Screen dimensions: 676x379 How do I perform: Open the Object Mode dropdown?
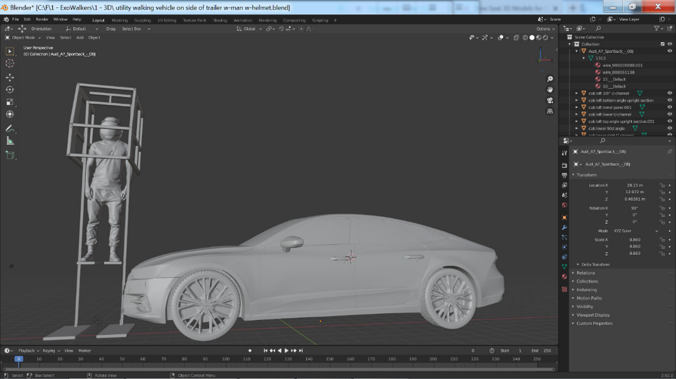pos(25,37)
